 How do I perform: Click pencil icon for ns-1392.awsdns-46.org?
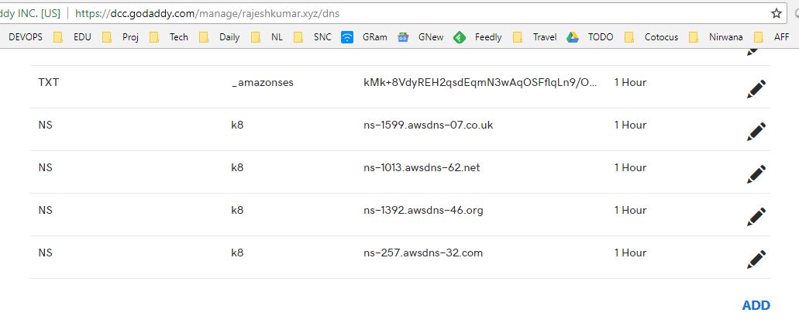(756, 217)
